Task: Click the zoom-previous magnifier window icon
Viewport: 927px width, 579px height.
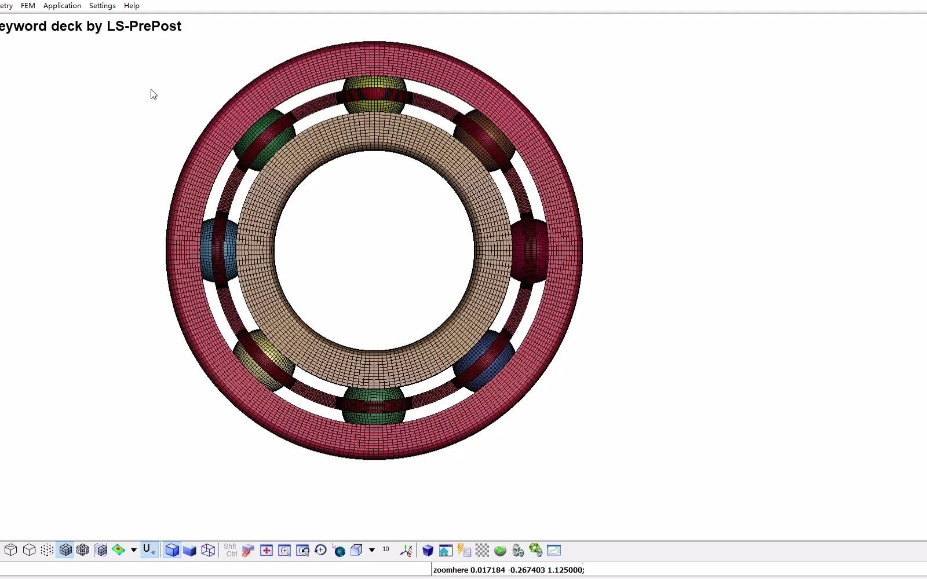Action: point(302,550)
